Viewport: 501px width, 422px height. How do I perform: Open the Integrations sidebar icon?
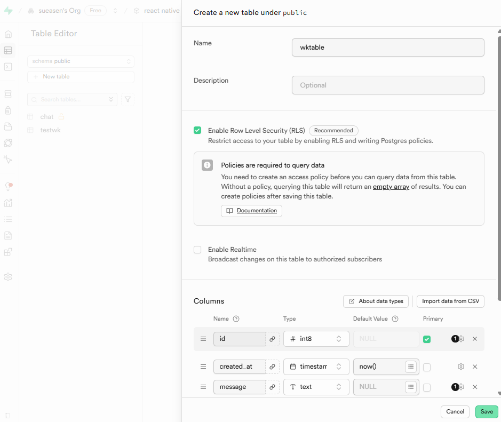tap(8, 252)
